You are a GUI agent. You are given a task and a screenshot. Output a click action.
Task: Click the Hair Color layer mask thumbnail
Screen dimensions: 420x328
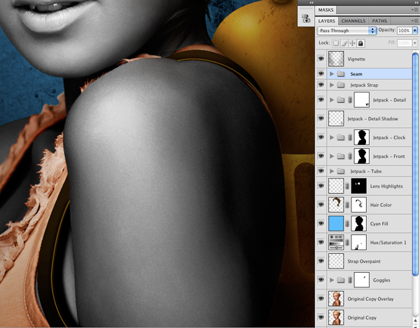click(x=358, y=205)
